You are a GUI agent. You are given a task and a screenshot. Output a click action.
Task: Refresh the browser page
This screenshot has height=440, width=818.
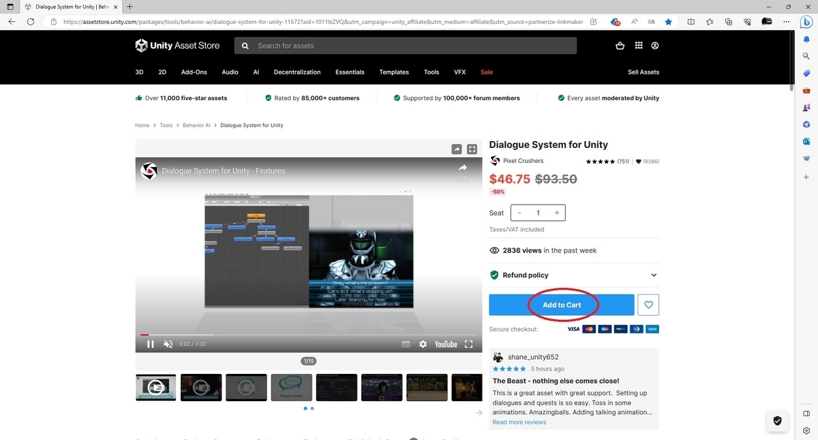click(x=31, y=22)
